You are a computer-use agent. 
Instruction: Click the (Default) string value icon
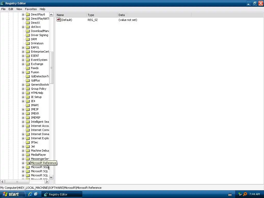[59, 20]
